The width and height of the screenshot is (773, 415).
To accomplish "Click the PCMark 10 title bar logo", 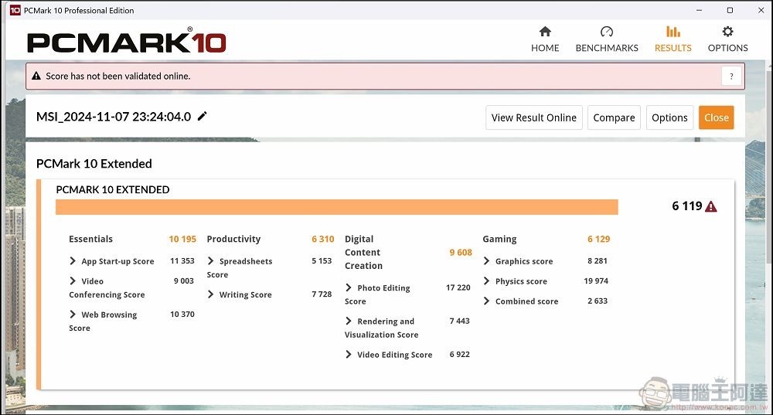I will [x=15, y=10].
